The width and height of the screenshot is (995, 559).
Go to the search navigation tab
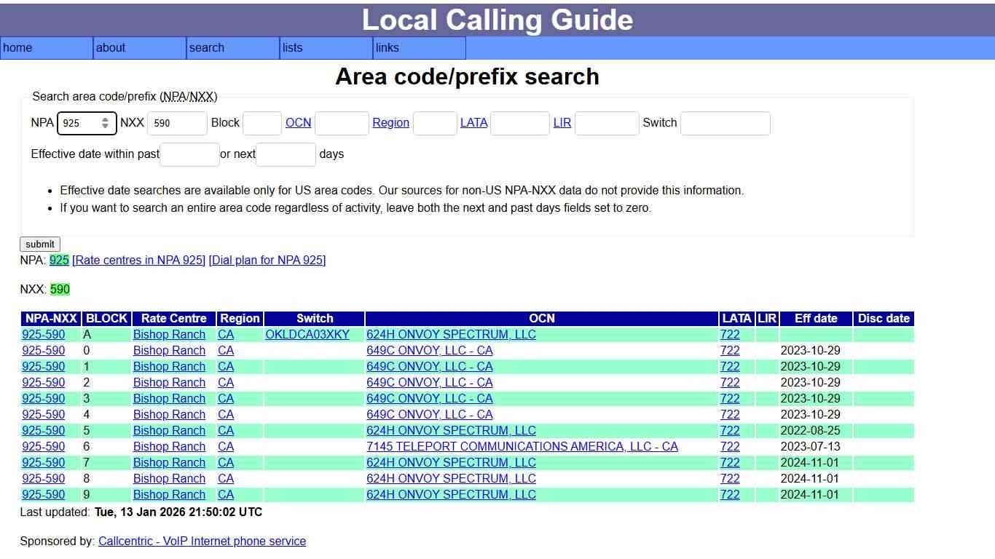coord(206,48)
